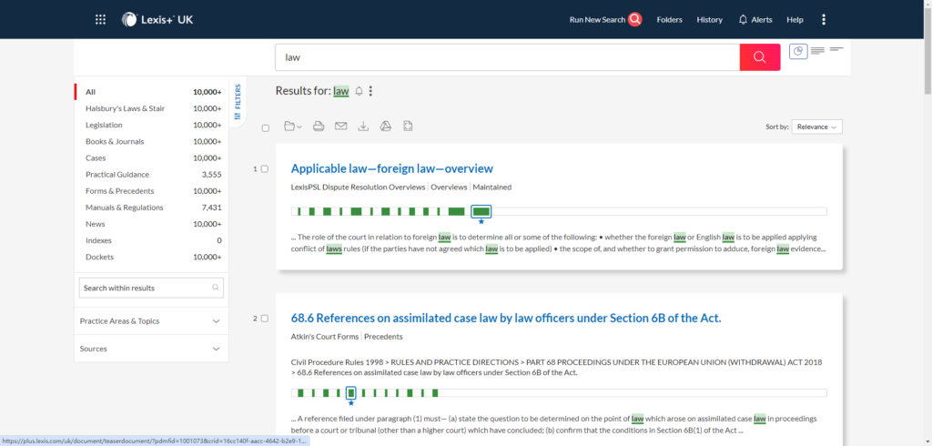This screenshot has width=932, height=446.
Task: Send results to Google Drive
Action: point(385,127)
